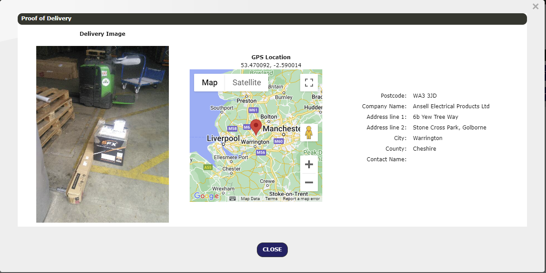Image resolution: width=546 pixels, height=273 pixels.
Task: Toggle fullscreen view of the map
Action: pos(309,83)
